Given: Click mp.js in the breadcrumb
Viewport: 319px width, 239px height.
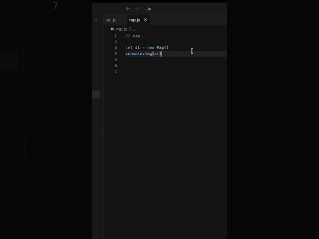Looking at the screenshot, I should 122,29.
